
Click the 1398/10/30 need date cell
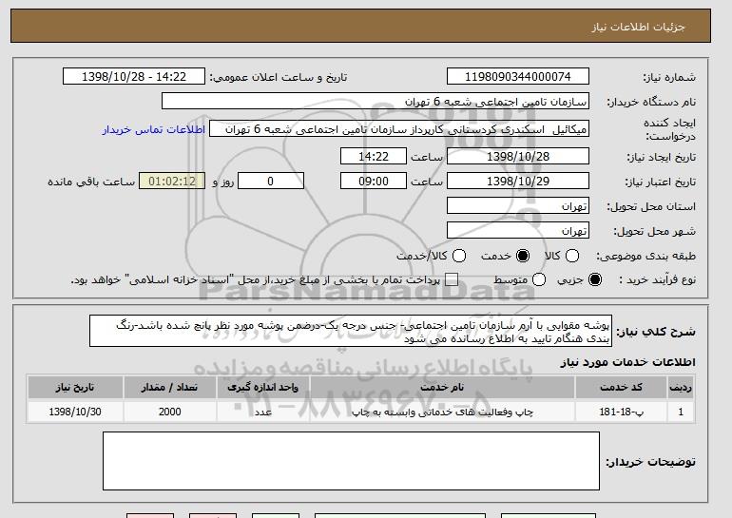[x=75, y=412]
